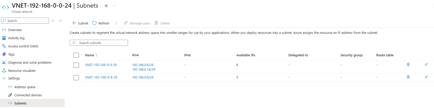
Task: Delete the SNET-192.168-0-0-29 subnet via trash icon
Action: pos(408,64)
